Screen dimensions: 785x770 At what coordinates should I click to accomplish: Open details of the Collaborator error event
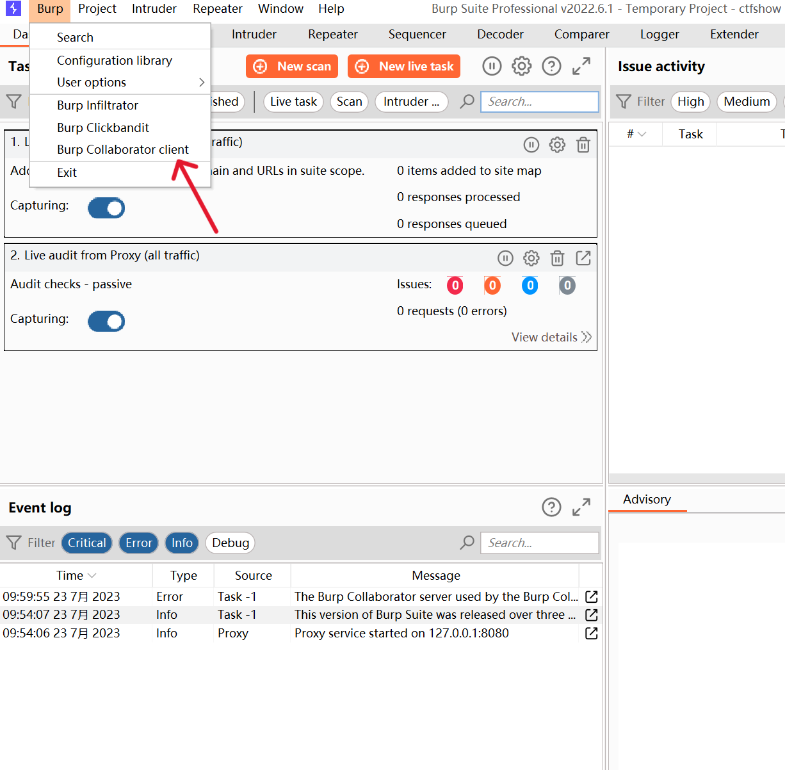tap(592, 596)
